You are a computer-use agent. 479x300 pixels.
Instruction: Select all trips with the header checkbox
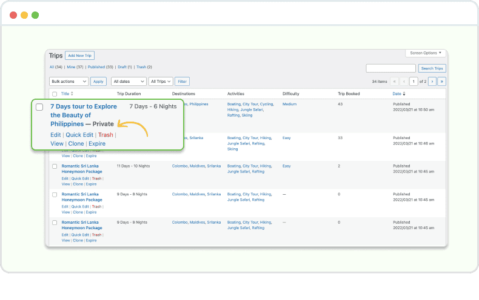point(55,94)
